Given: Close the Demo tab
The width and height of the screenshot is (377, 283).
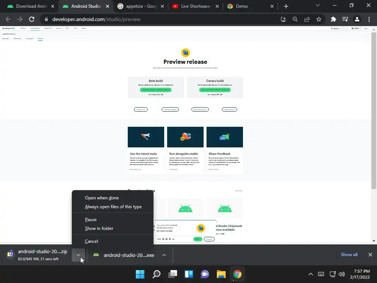Looking at the screenshot, I should [x=272, y=6].
